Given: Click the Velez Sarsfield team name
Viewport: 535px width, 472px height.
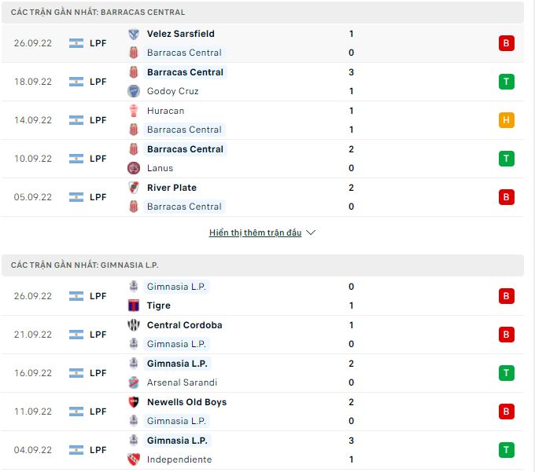Looking at the screenshot, I should 180,34.
